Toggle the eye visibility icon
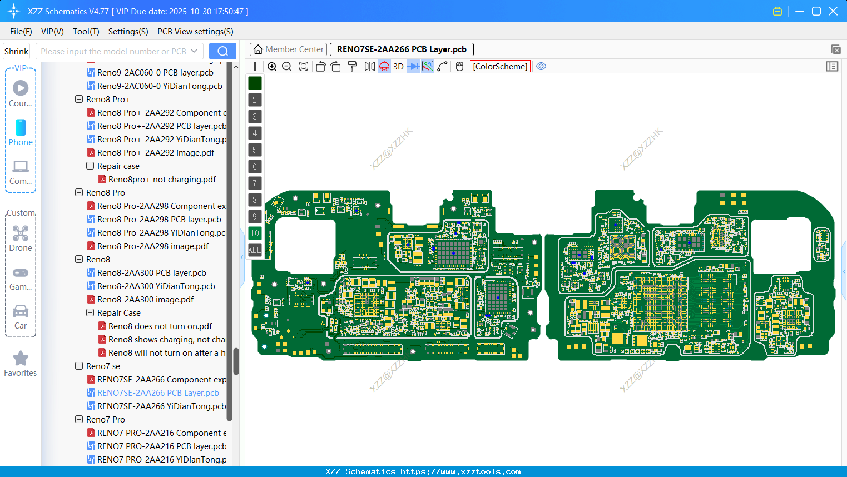 click(541, 67)
